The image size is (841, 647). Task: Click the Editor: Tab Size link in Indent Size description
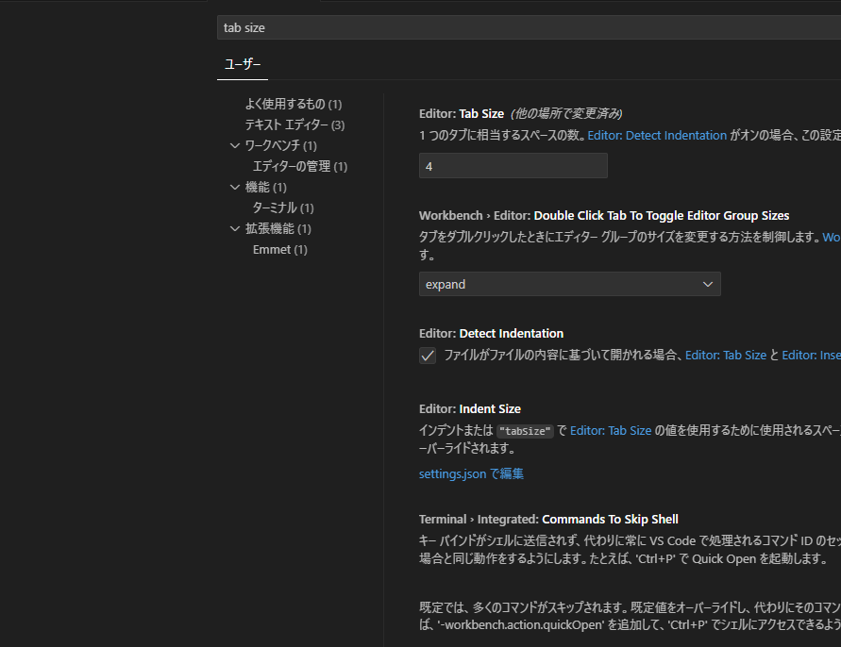coord(610,430)
